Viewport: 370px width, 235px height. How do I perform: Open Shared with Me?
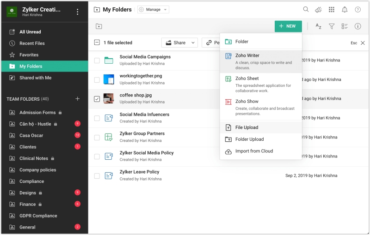coord(44,78)
